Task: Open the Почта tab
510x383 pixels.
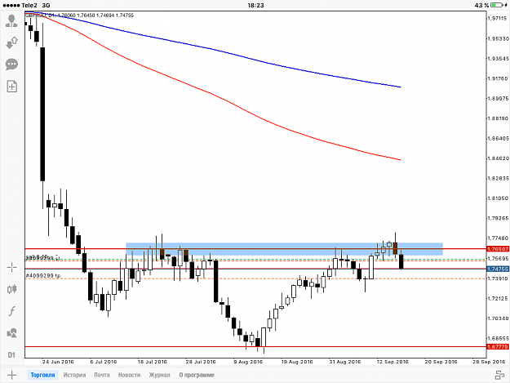Action: [x=102, y=375]
